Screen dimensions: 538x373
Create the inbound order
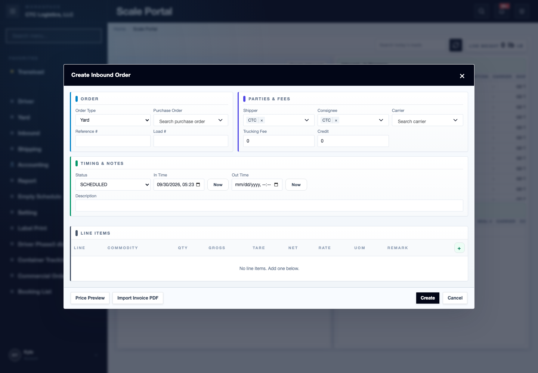coord(428,298)
